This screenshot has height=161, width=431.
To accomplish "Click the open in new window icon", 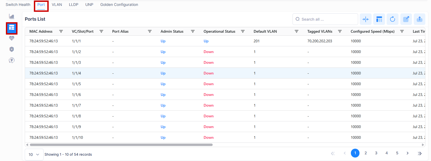I will tap(406, 19).
